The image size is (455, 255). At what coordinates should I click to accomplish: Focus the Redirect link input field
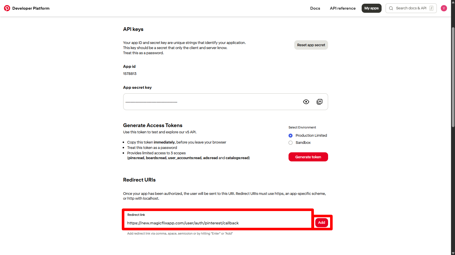218,219
